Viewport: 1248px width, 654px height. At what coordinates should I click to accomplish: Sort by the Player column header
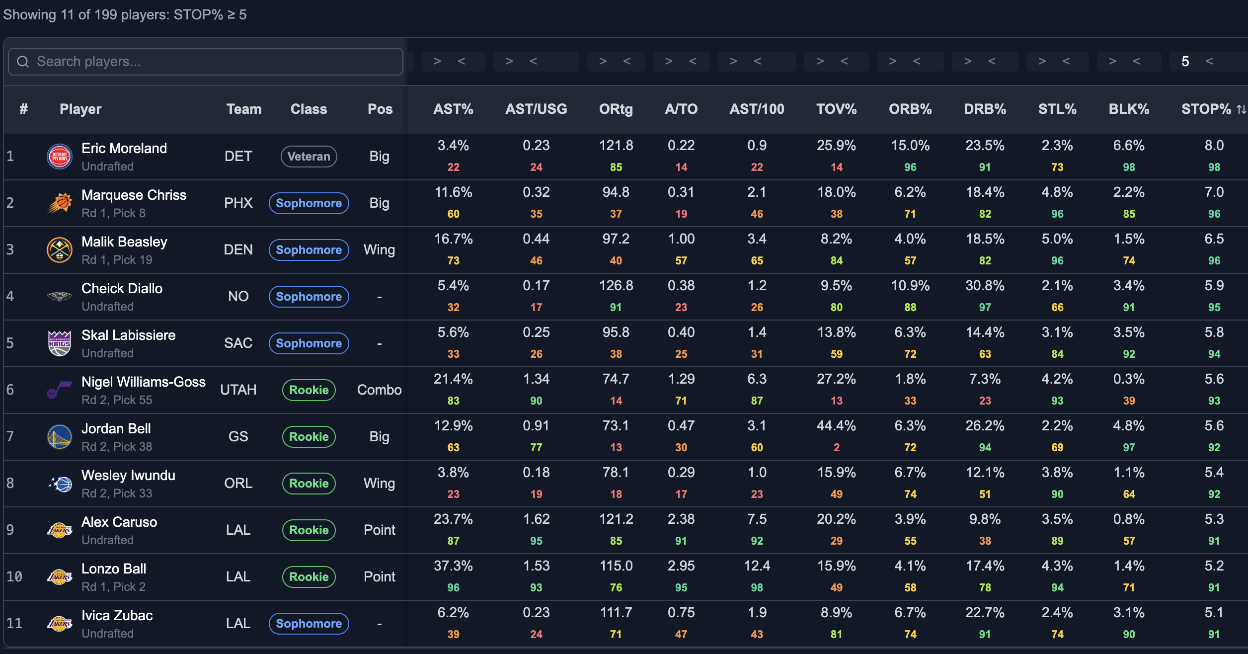(x=80, y=109)
